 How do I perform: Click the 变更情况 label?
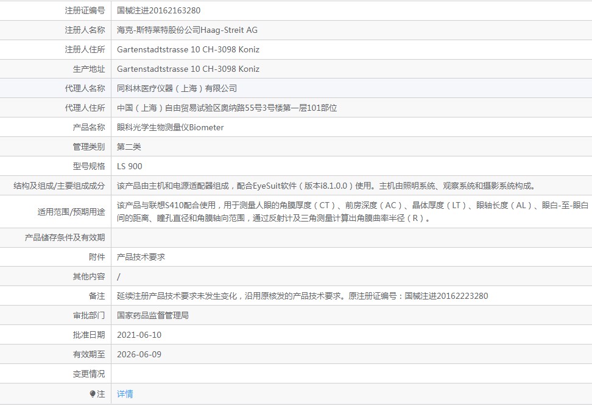tap(89, 374)
